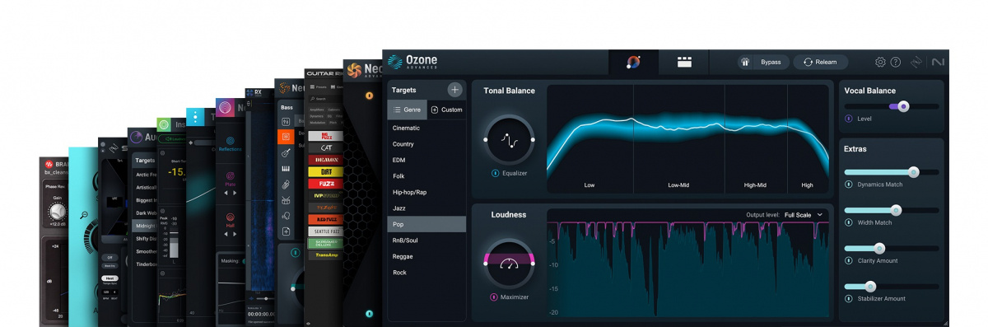Select the SEATTLE FUZZ pedal in Guitar Rig
The image size is (988, 327).
(x=326, y=231)
